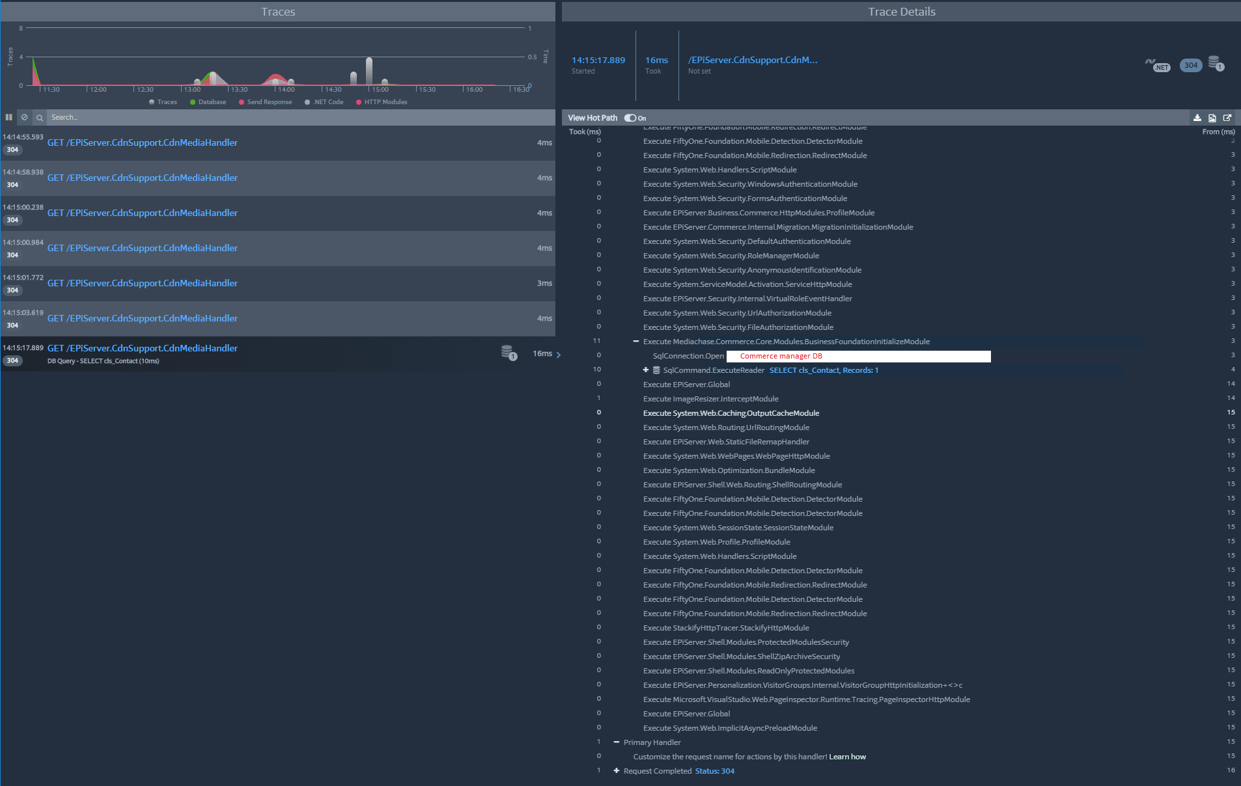
Task: Select the 14:15:01.772 trace taking 3ms
Action: [x=277, y=284]
